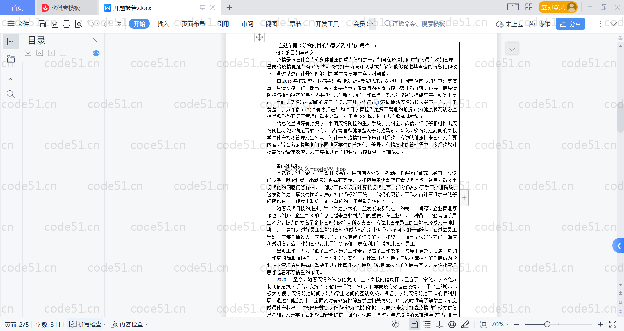Image resolution: width=624 pixels, height=331 pixels.
Task: Open the 拼写检查 dropdown arrow
Action: point(105,324)
